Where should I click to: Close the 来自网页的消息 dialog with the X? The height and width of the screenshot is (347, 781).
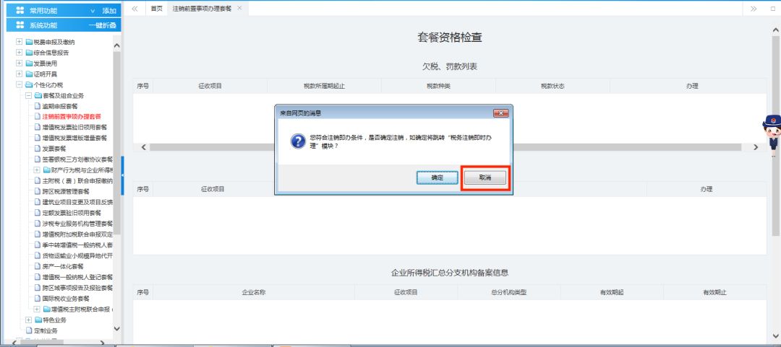pos(500,113)
